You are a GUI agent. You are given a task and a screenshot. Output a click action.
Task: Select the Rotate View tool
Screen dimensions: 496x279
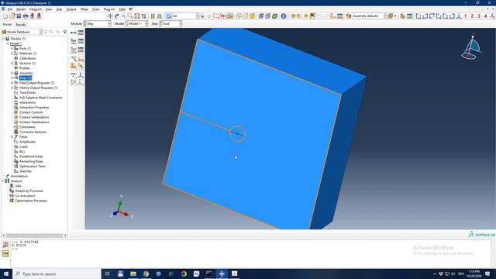(x=117, y=15)
